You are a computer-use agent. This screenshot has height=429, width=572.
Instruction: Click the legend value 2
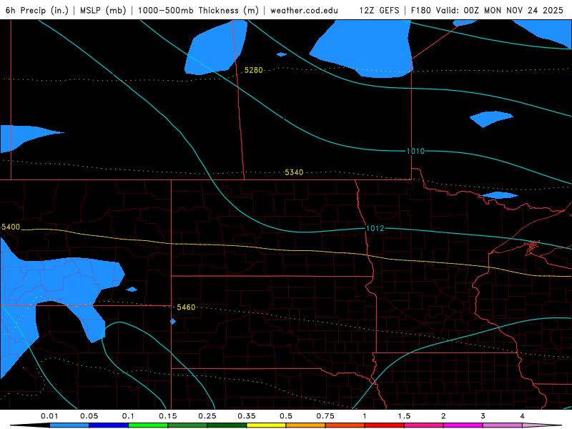443,416
